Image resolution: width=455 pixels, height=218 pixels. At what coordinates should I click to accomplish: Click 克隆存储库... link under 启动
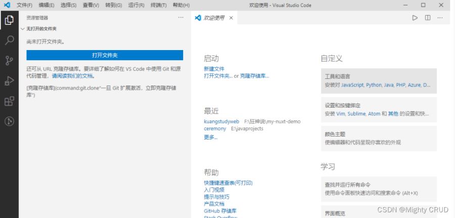[x=254, y=76]
